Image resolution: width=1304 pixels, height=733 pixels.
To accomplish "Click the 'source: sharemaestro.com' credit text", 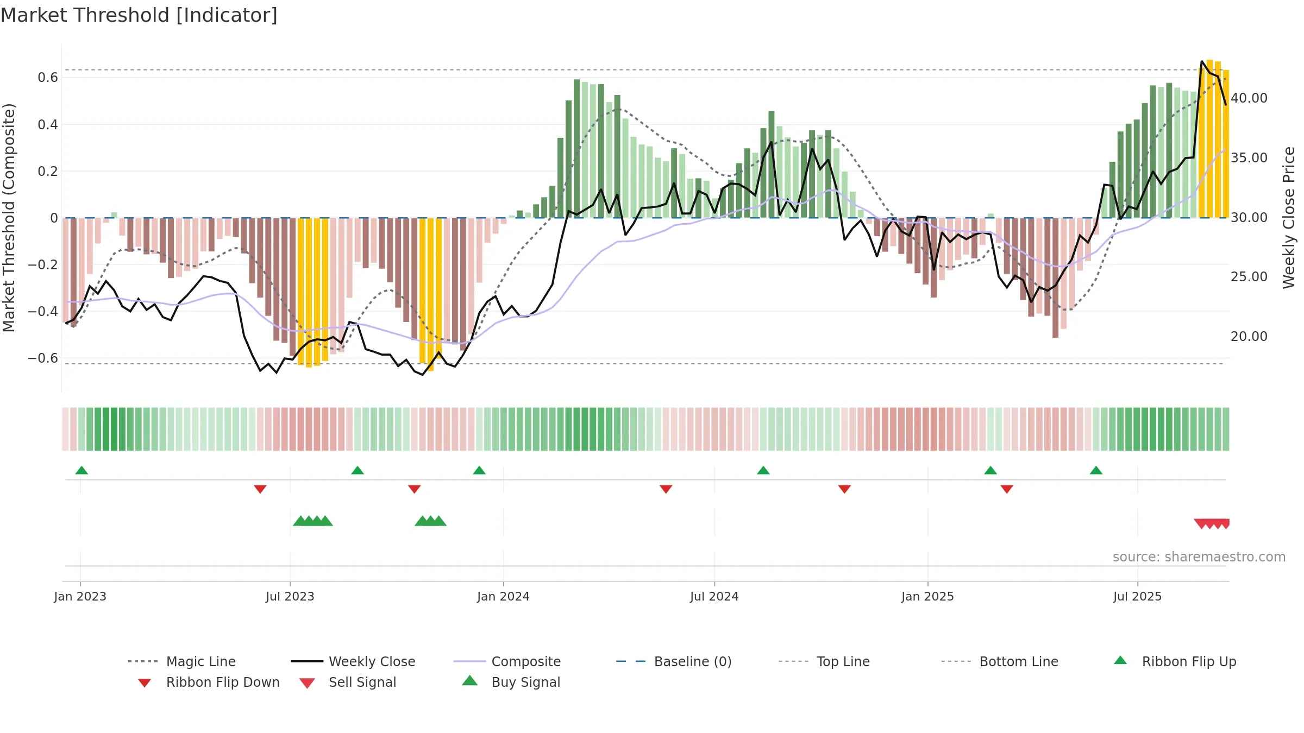I will [x=1199, y=557].
